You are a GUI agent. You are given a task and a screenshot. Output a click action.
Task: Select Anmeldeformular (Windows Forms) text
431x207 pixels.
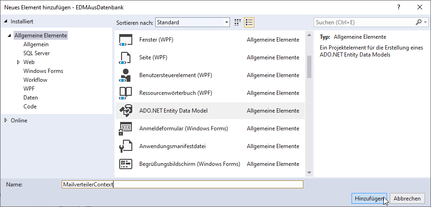(x=184, y=128)
